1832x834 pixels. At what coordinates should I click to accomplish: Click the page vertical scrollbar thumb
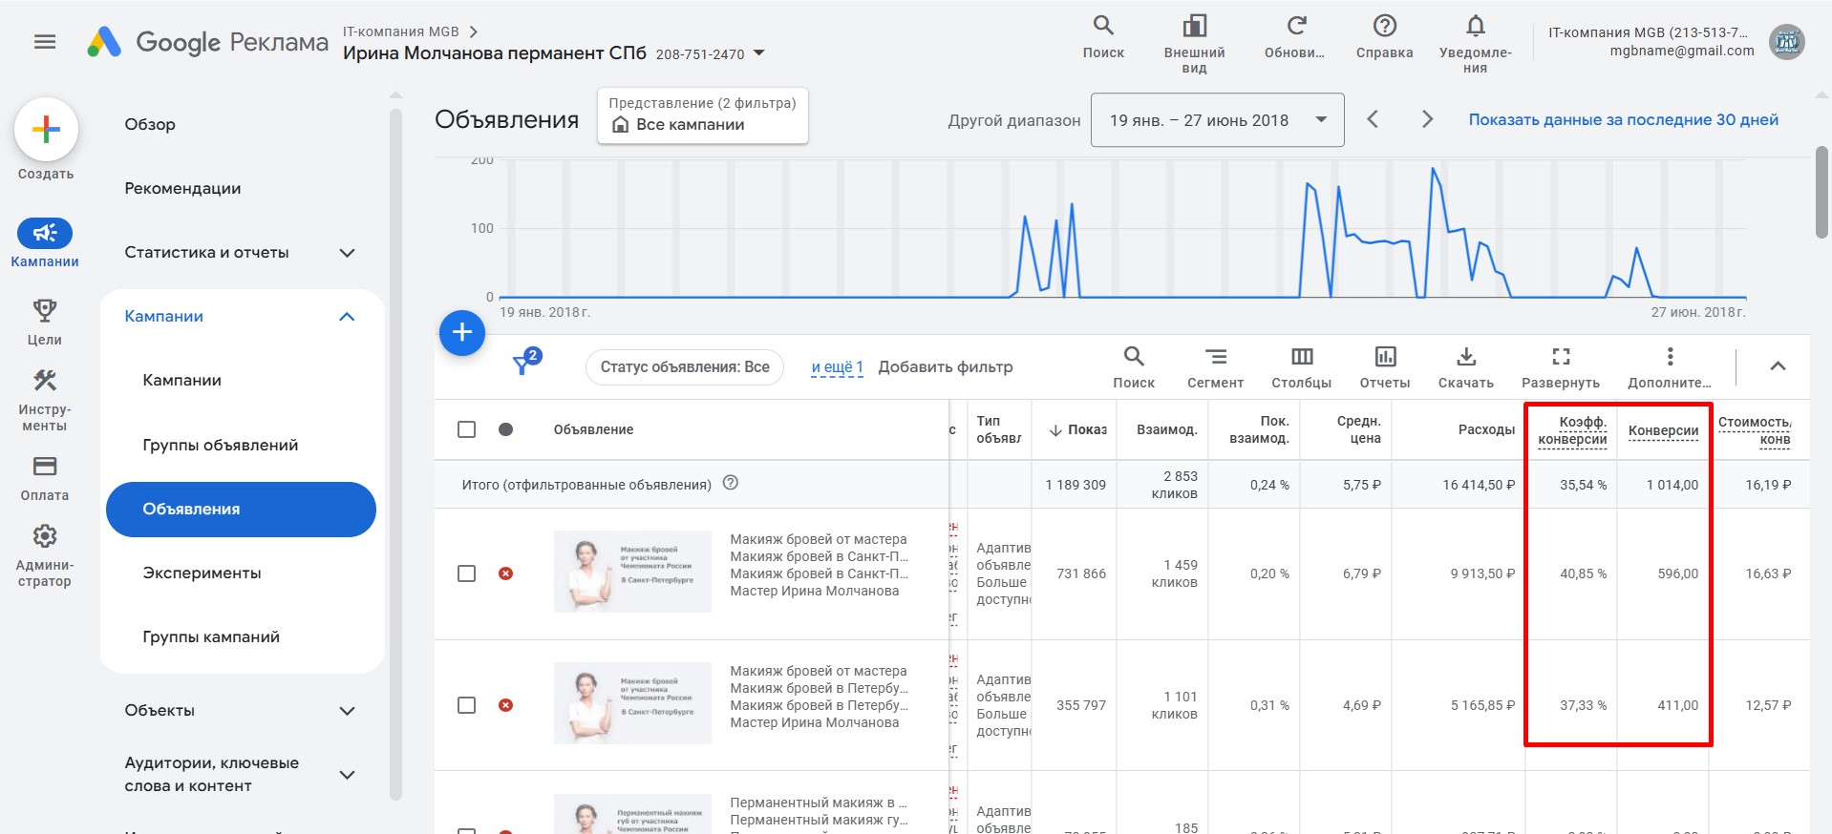tap(1821, 192)
